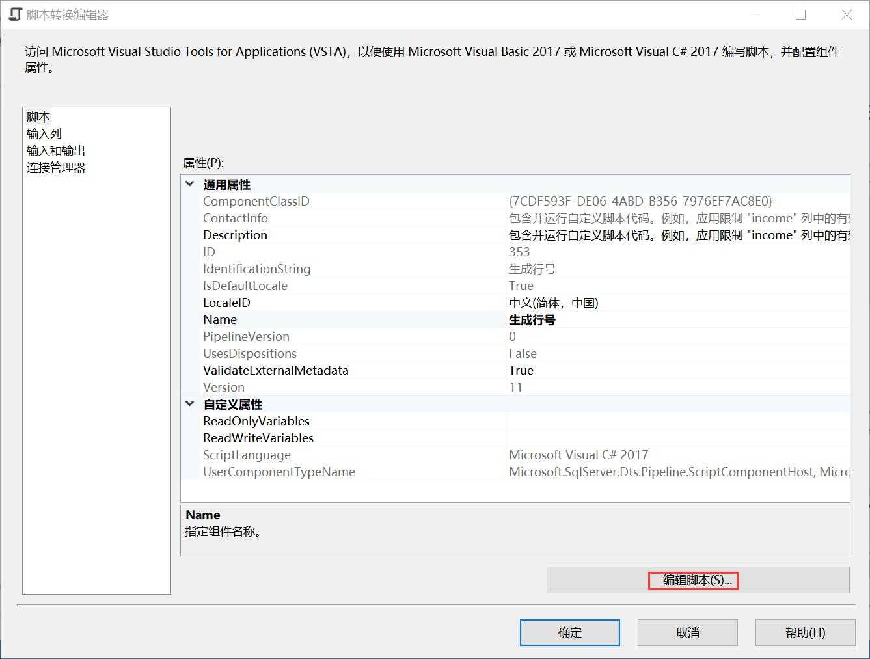
Task: Click the ID value 353
Action: [519, 252]
